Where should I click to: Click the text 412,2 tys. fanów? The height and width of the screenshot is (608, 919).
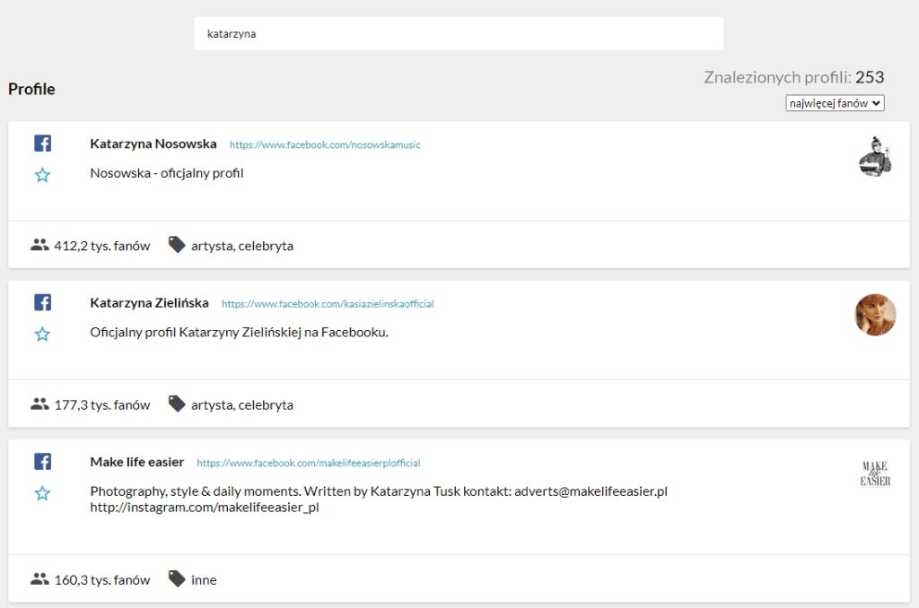pos(102,246)
